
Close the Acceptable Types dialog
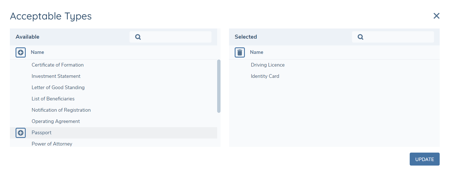[436, 16]
